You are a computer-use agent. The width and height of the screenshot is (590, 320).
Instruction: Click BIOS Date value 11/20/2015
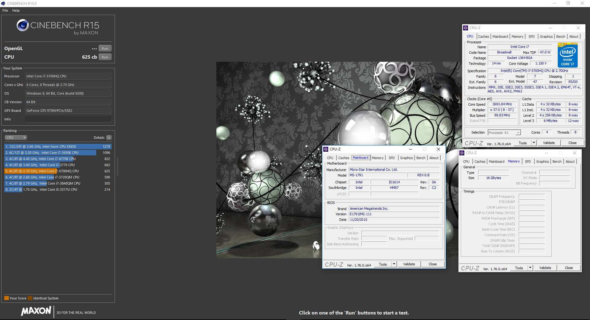394,220
